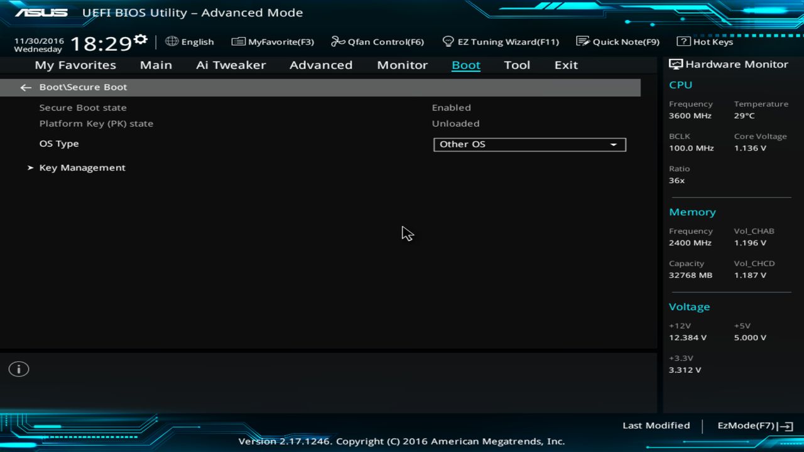Change OS Type from Other OS option
Screen dimensions: 804x452
tap(530, 144)
